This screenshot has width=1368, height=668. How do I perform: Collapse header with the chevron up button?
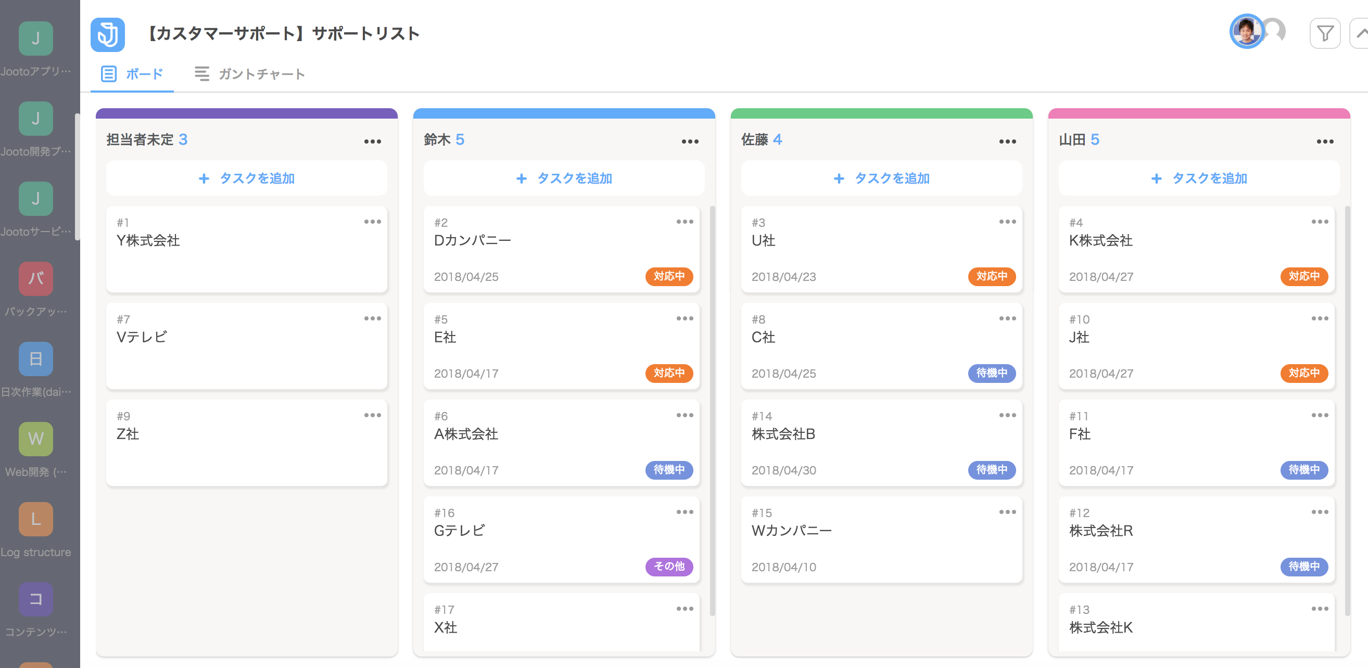[1360, 33]
